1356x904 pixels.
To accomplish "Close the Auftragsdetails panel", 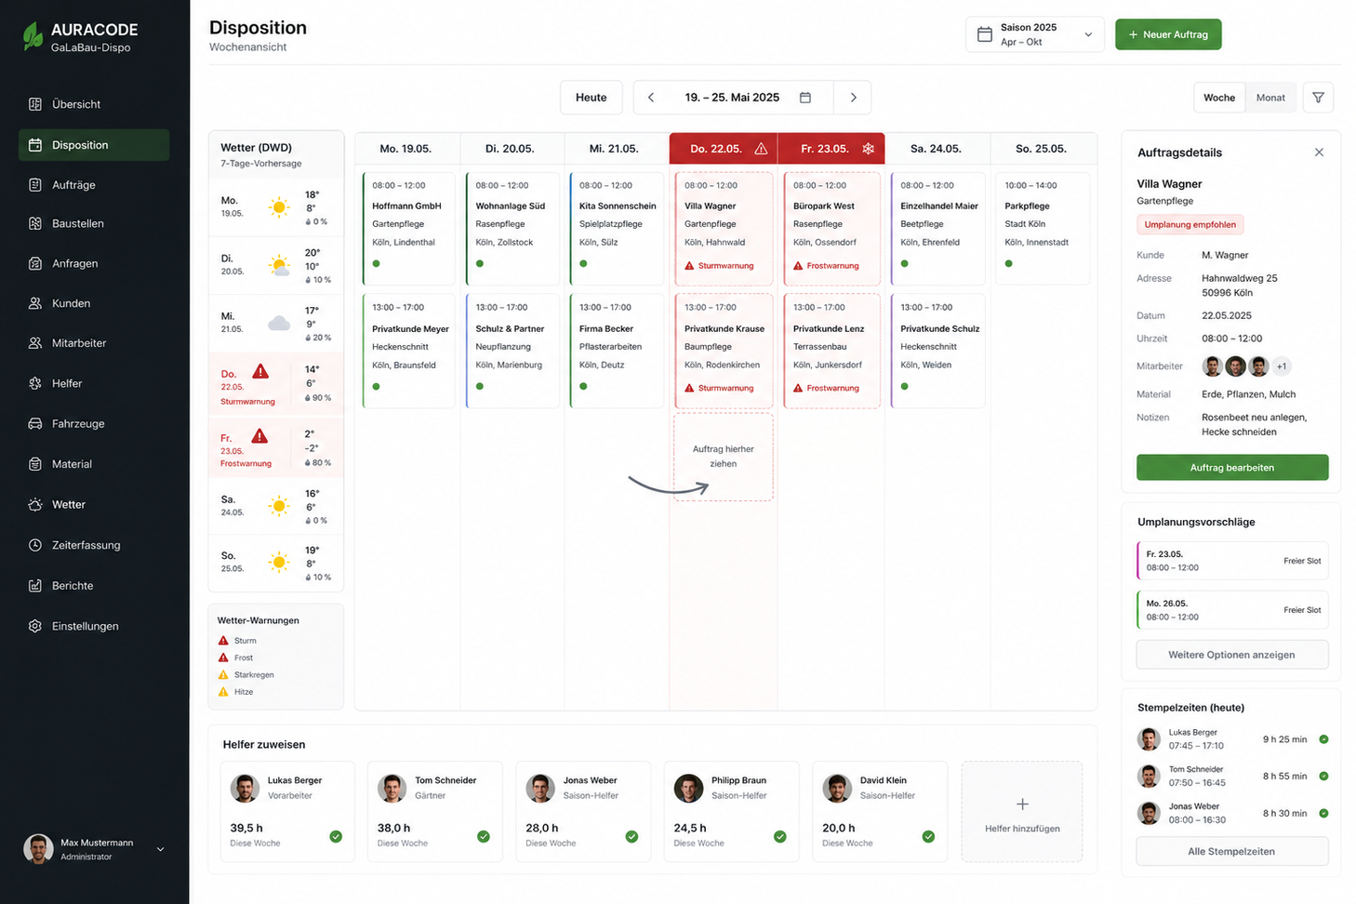I will click(x=1319, y=153).
